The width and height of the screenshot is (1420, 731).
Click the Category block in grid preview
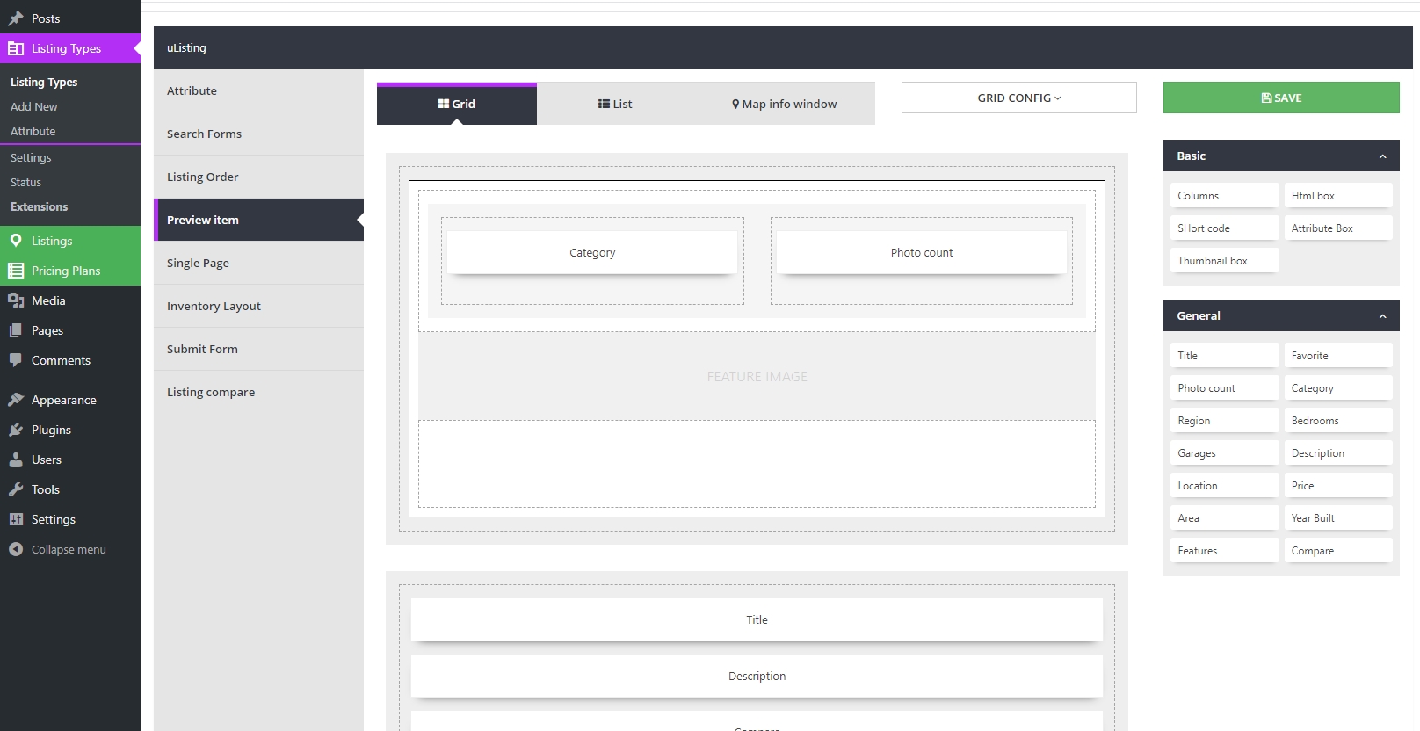pos(592,252)
